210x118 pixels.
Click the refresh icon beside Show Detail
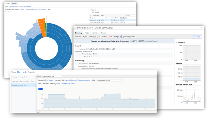point(91,16)
